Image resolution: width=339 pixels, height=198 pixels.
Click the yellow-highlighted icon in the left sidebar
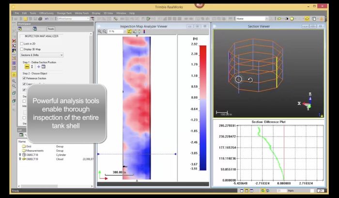(13, 76)
